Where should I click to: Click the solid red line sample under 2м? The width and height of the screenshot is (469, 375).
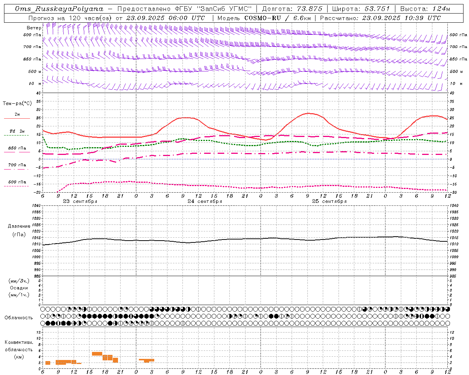coord(17,118)
